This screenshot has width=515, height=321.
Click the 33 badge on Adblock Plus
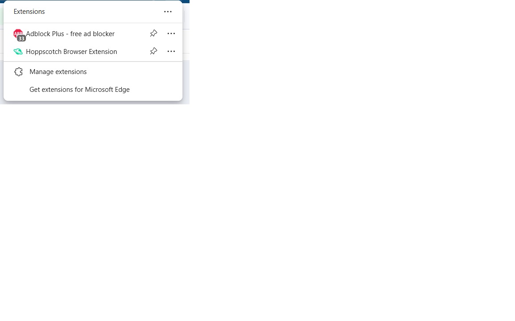[21, 38]
